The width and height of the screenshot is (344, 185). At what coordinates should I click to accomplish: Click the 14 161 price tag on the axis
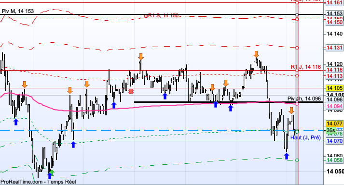334,2
